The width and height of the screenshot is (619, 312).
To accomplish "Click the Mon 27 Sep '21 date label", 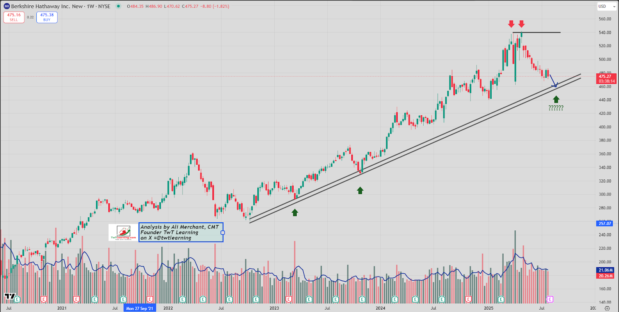I will coord(140,308).
